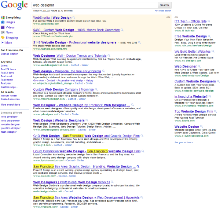Click preview magnifier beside Professional Web Design Services
The image size is (220, 208).
click(x=112, y=182)
